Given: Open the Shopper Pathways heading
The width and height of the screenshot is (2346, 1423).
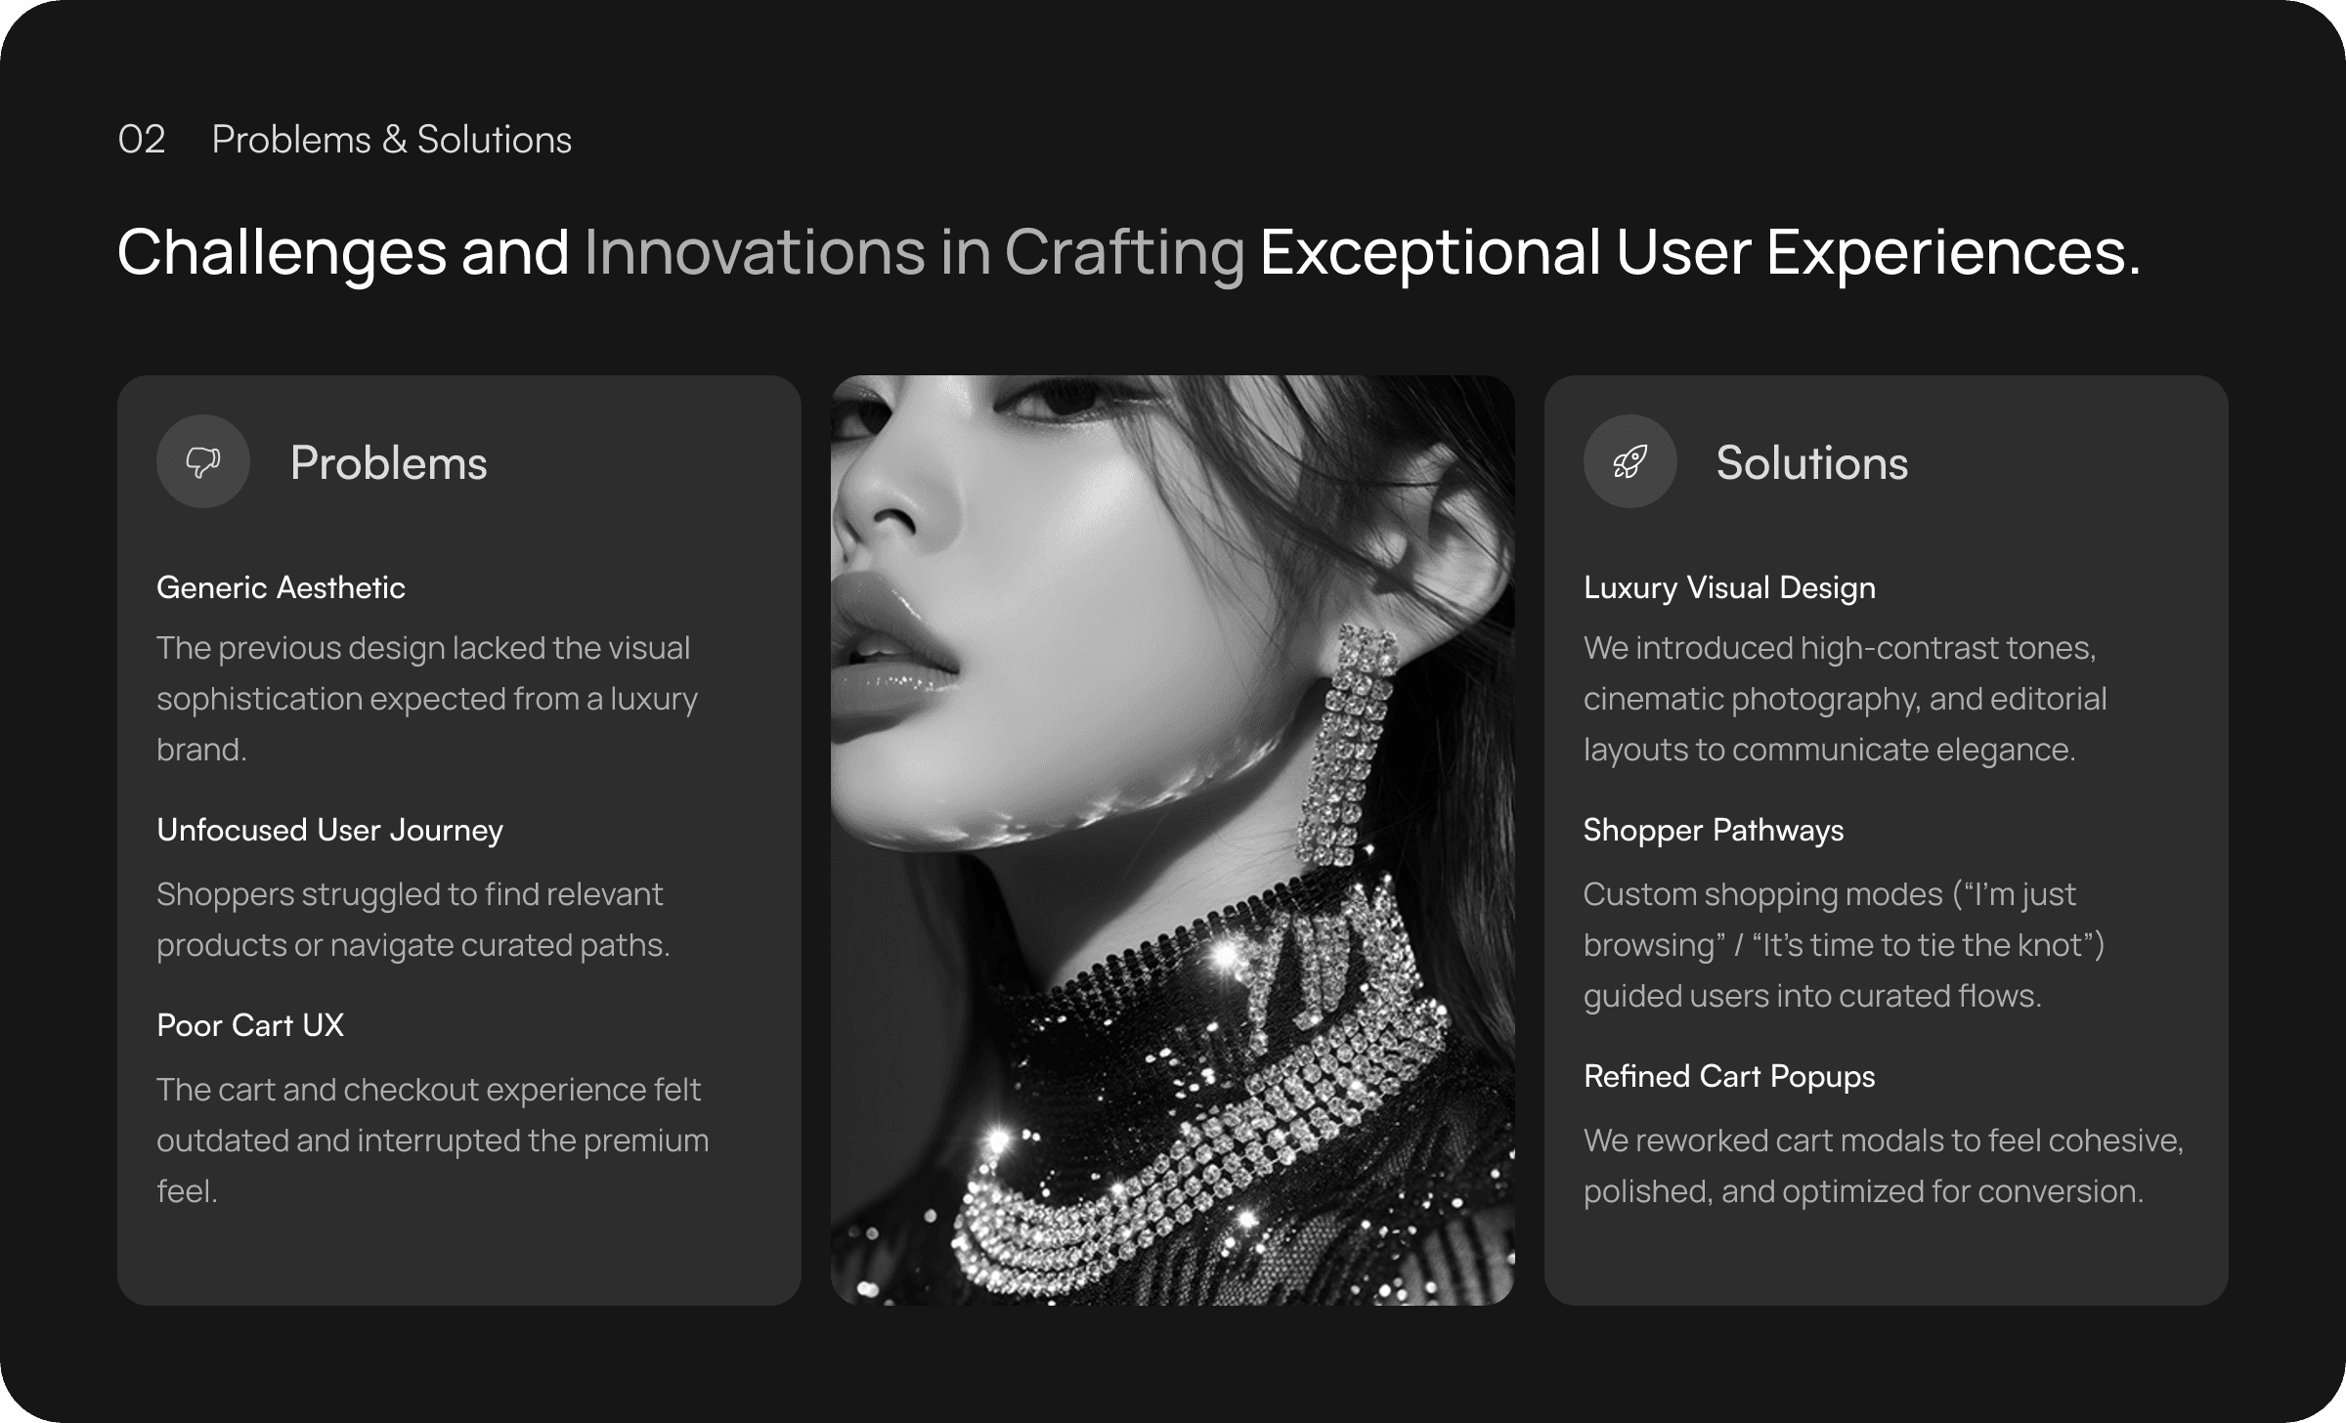Looking at the screenshot, I should point(1713,830).
